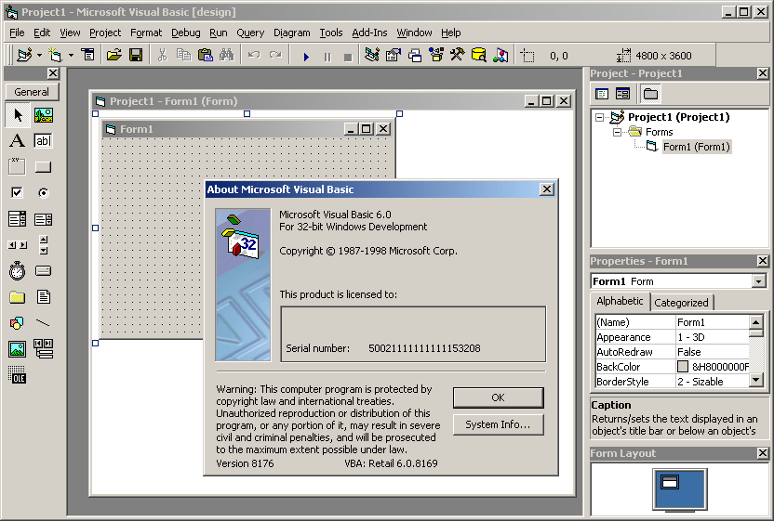Select the ComboBox control tool
This screenshot has width=774, height=521.
(18, 219)
